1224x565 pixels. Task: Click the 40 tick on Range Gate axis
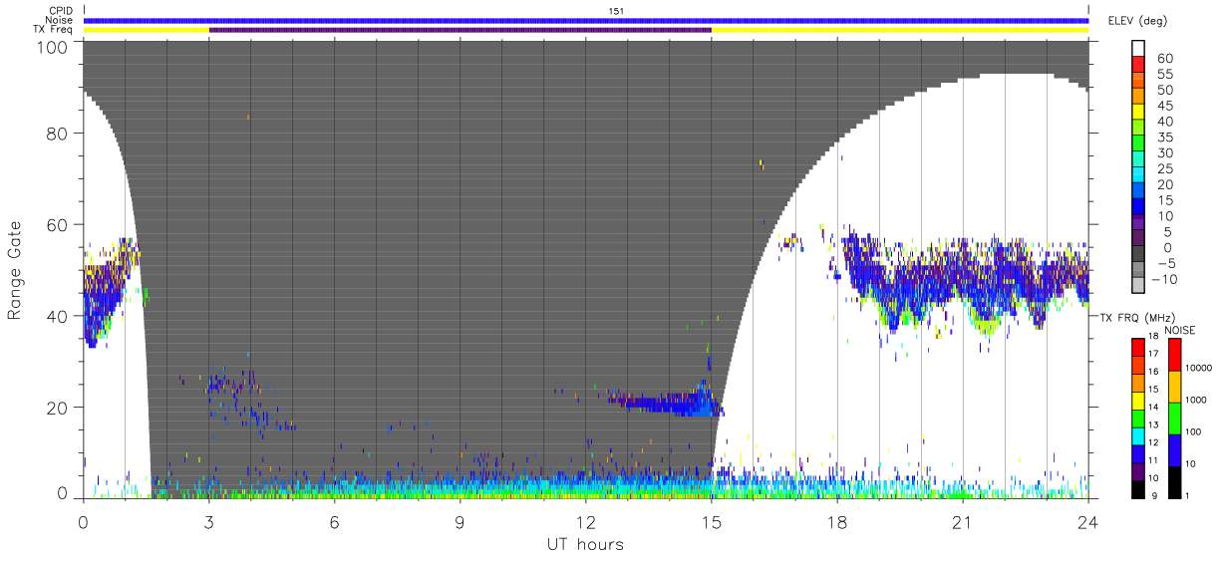click(59, 316)
